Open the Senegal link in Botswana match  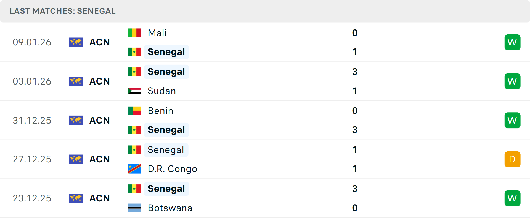[x=166, y=189]
